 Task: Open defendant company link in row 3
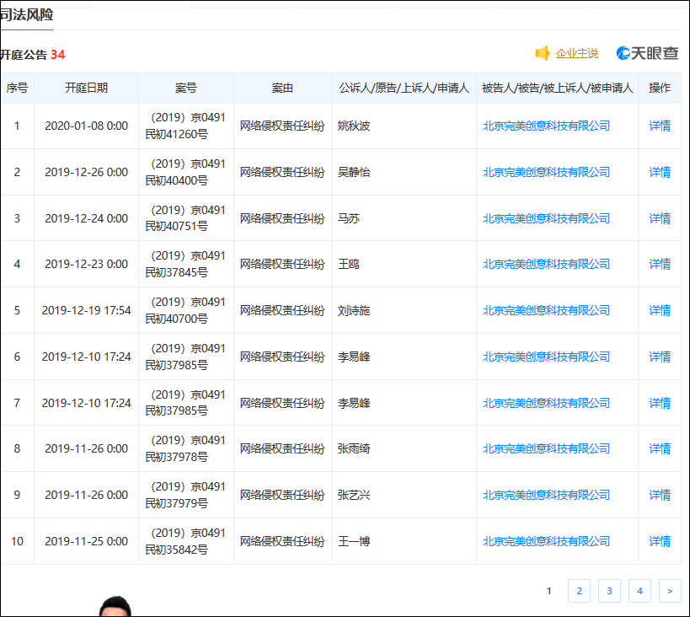(546, 218)
